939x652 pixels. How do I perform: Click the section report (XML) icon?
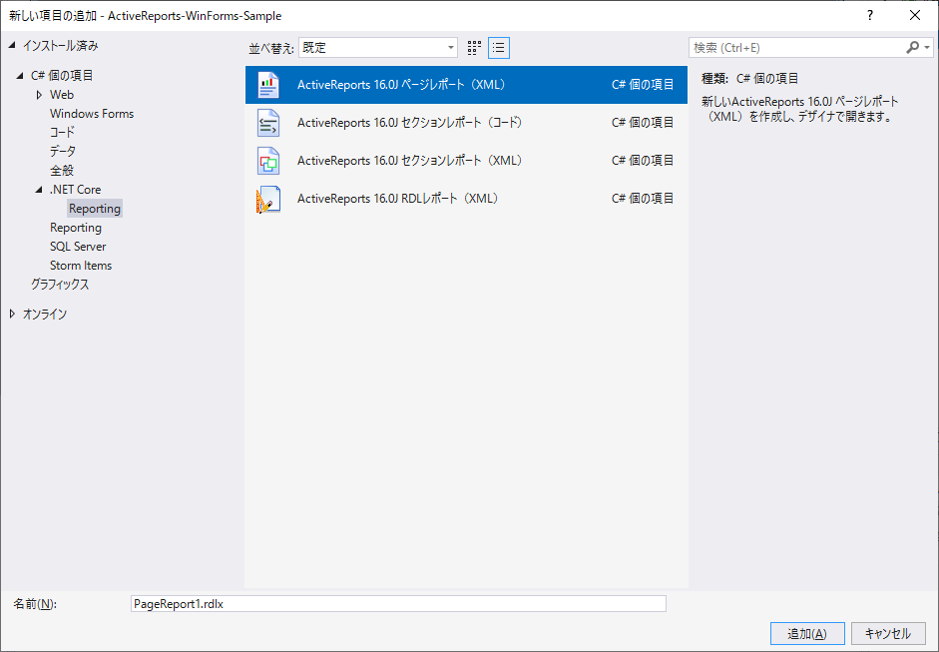(268, 161)
